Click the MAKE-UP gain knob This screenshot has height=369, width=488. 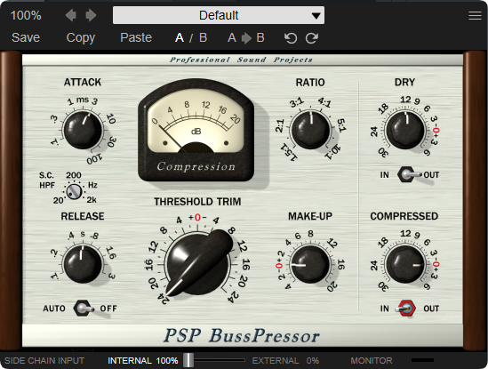310,264
